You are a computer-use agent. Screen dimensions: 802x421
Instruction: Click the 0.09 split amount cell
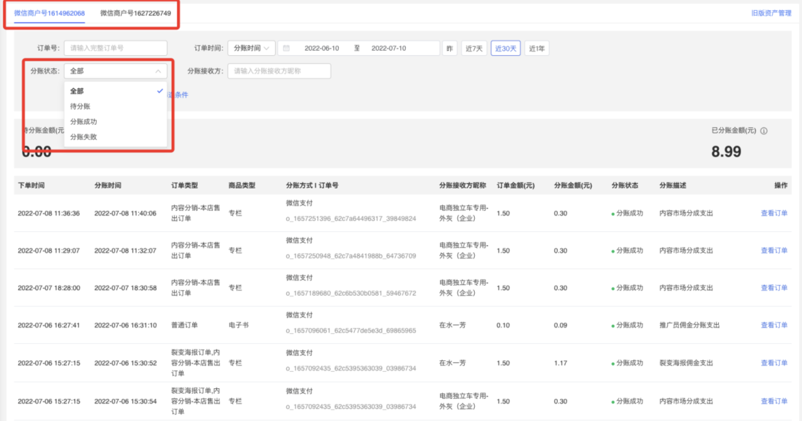point(560,325)
